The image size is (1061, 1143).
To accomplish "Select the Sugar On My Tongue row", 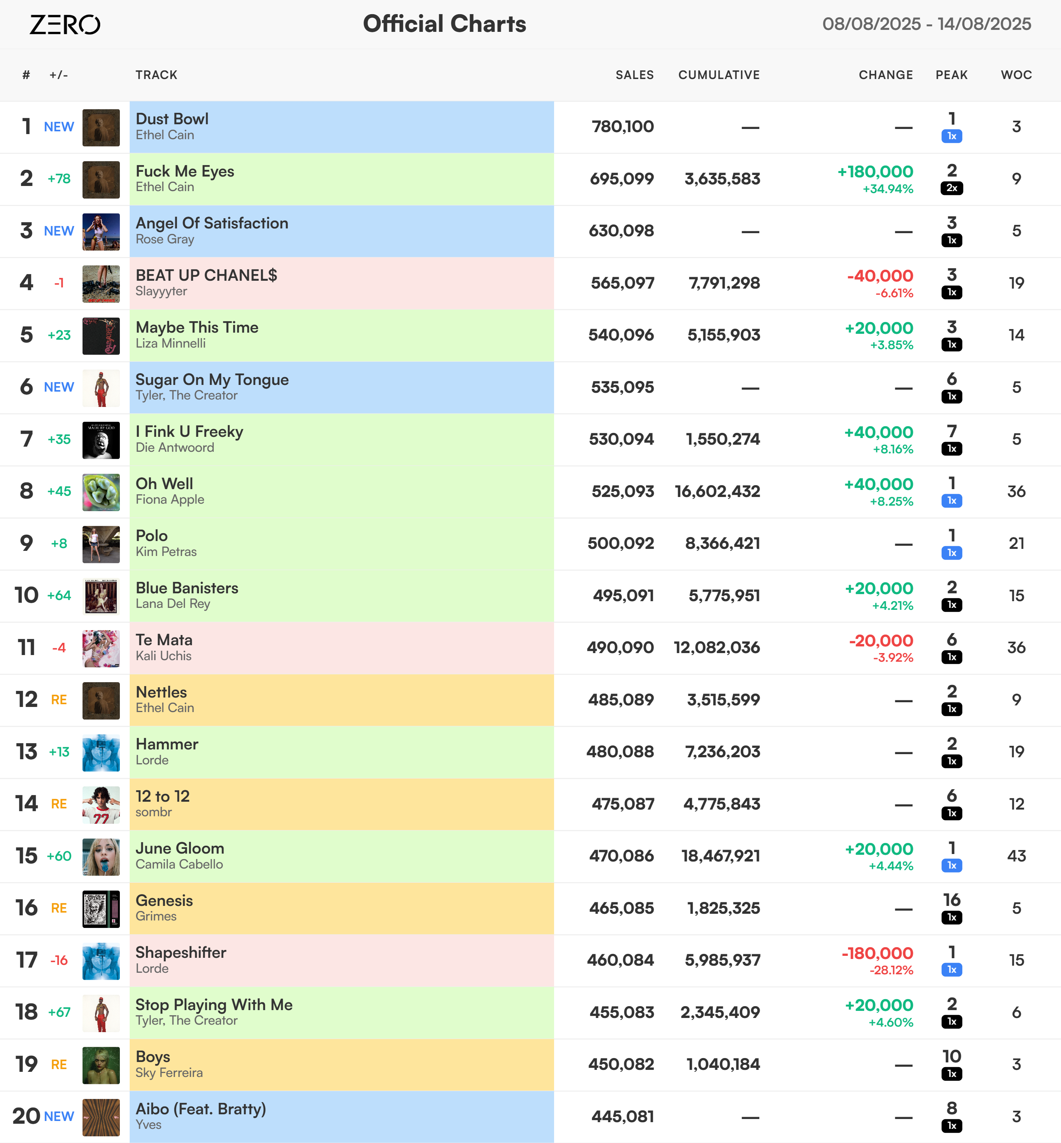I will click(x=530, y=388).
